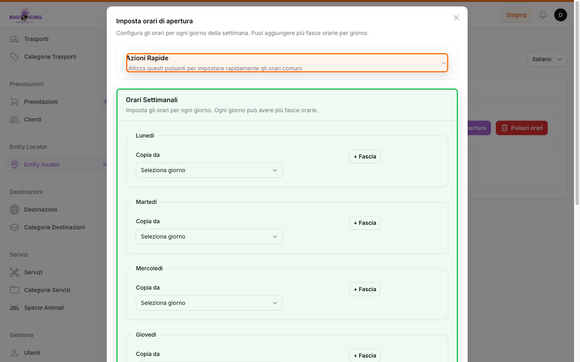Click the Servizi tools icon
This screenshot has width=580, height=362.
14,272
